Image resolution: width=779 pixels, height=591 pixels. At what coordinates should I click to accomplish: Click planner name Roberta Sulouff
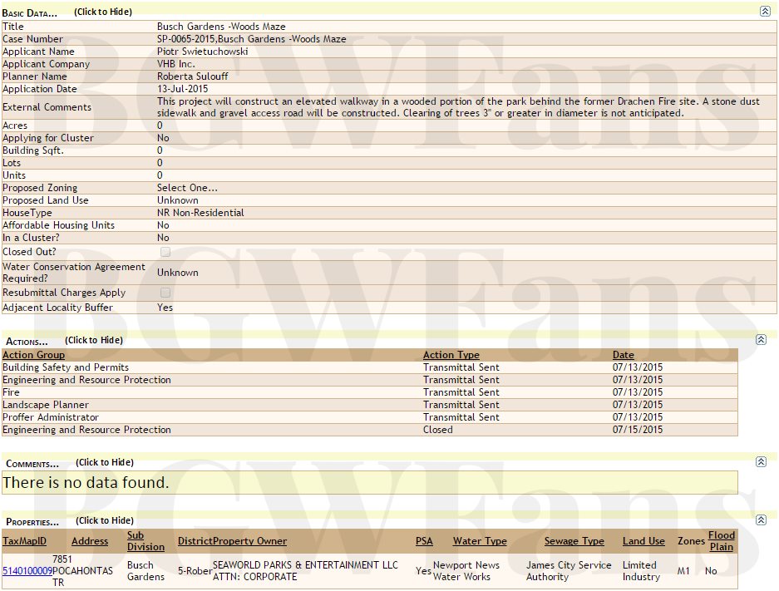[192, 76]
